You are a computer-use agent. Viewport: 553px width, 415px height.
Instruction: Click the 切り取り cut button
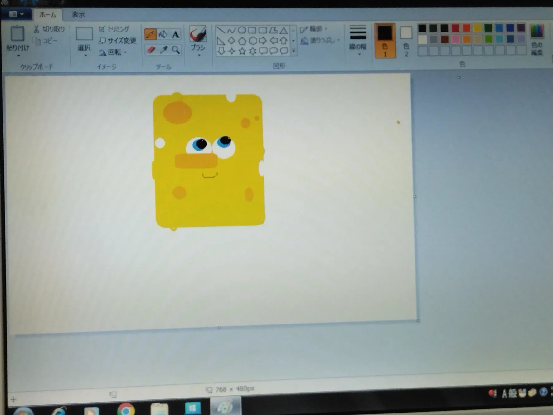pyautogui.click(x=50, y=29)
